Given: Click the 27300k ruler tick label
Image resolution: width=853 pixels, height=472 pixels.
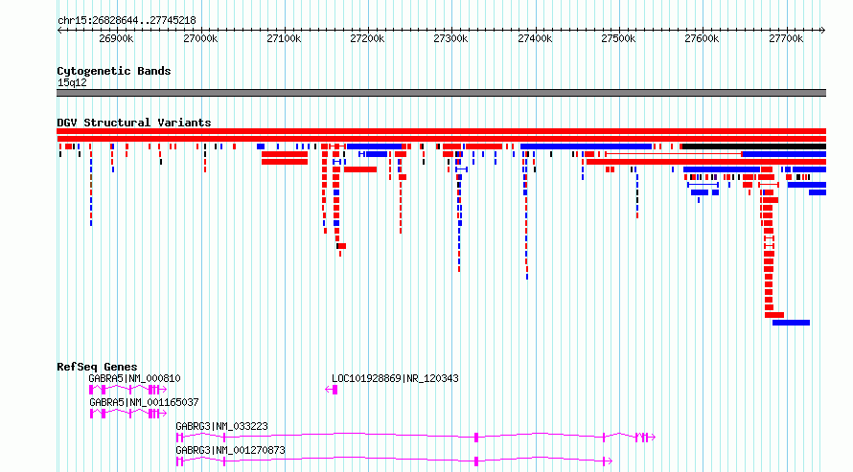Looking at the screenshot, I should 450,38.
